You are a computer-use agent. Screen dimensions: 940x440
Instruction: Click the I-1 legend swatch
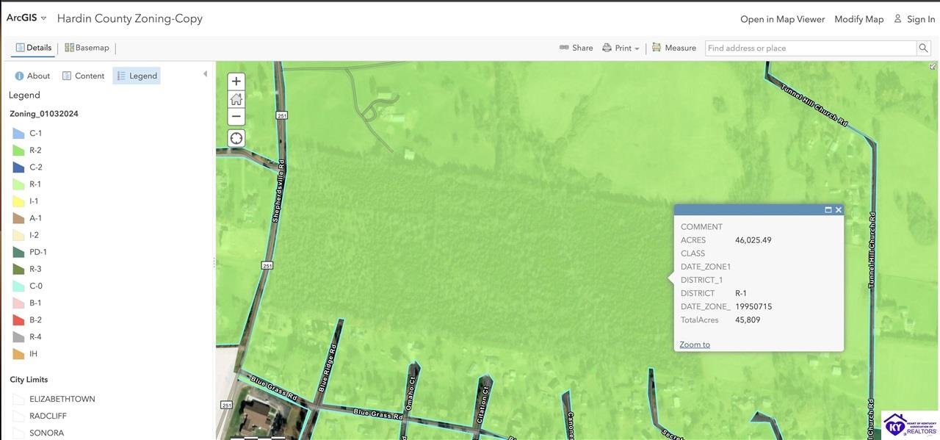[19, 201]
